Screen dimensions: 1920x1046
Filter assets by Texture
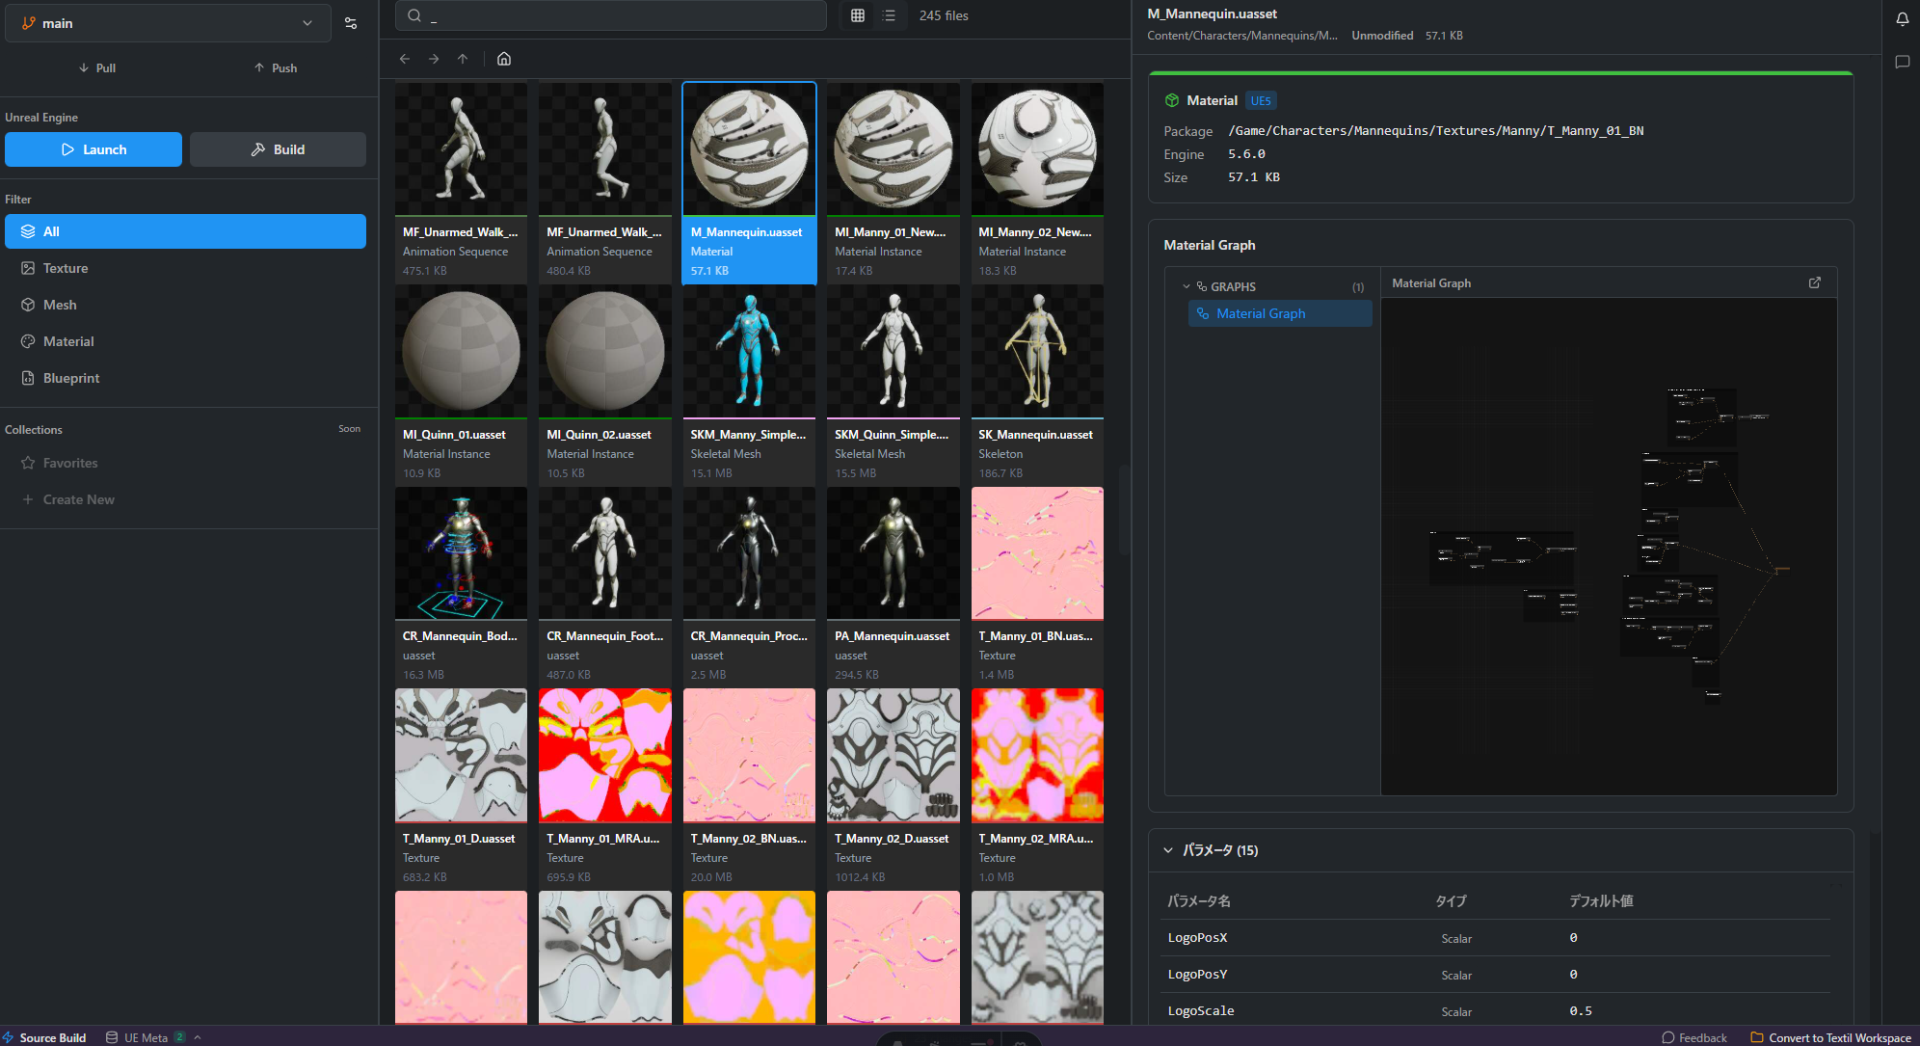point(66,268)
